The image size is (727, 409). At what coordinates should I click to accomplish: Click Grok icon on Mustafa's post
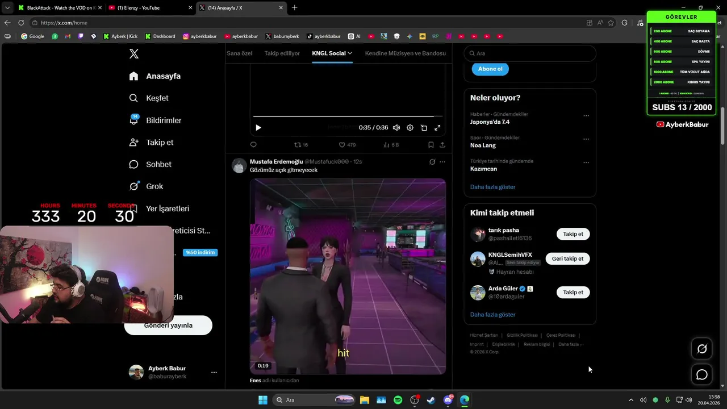tap(432, 162)
